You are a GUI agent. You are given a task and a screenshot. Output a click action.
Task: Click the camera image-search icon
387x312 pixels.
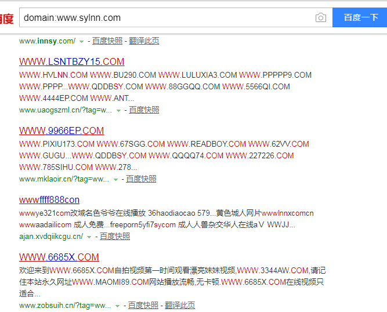tap(321, 17)
